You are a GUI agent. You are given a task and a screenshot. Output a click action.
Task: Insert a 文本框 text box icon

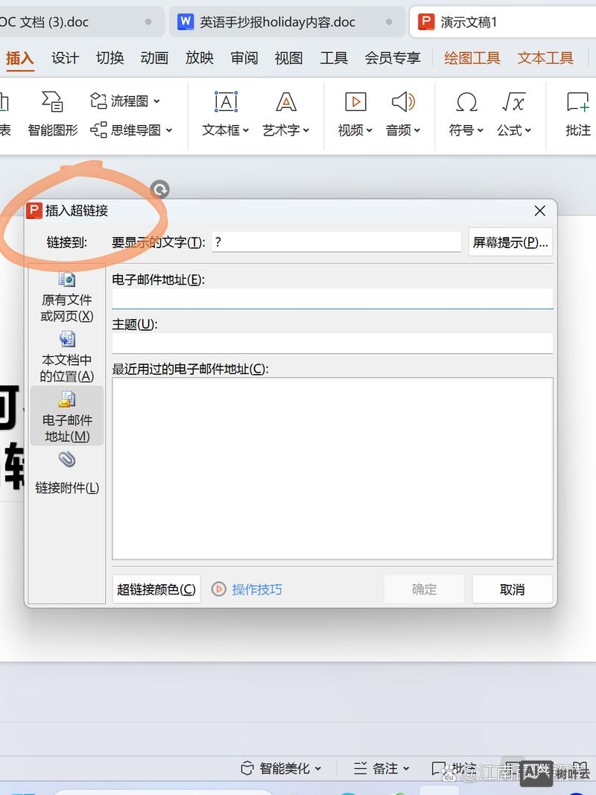[226, 103]
